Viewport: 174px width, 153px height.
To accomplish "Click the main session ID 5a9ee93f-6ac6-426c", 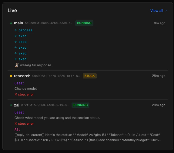I will click(x=49, y=23).
